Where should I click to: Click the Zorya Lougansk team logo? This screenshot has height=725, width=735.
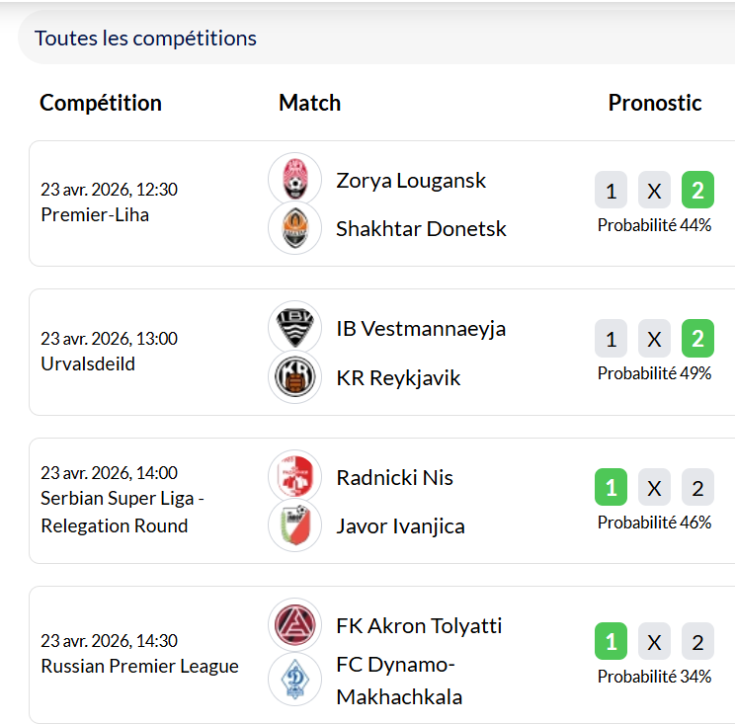[x=294, y=179]
